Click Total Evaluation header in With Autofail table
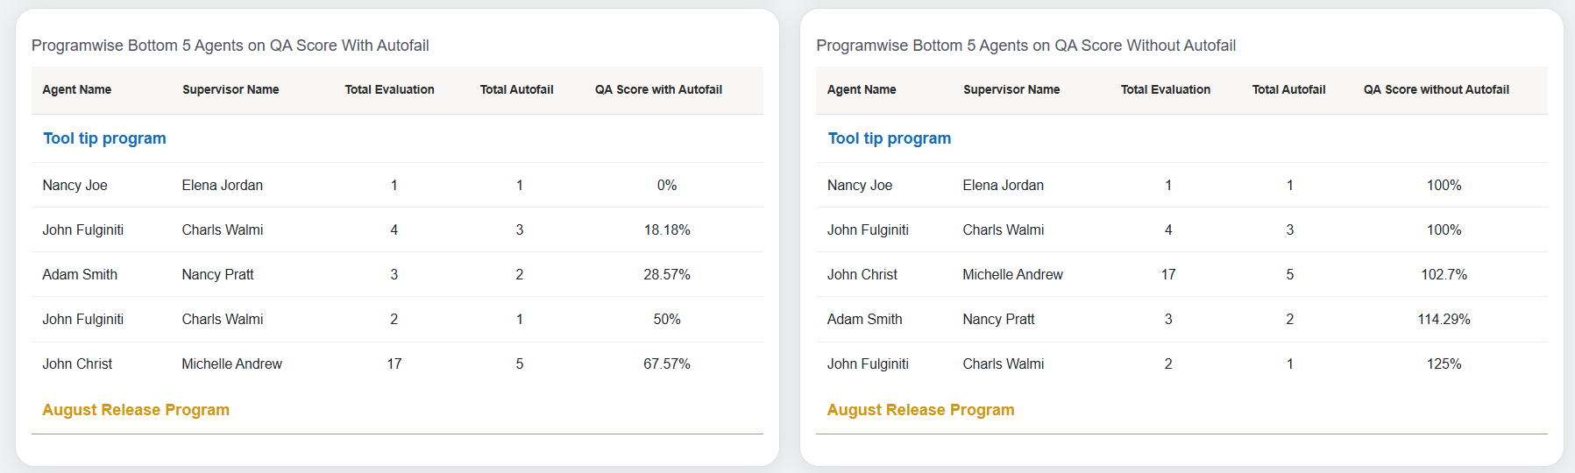The width and height of the screenshot is (1575, 473). (389, 89)
